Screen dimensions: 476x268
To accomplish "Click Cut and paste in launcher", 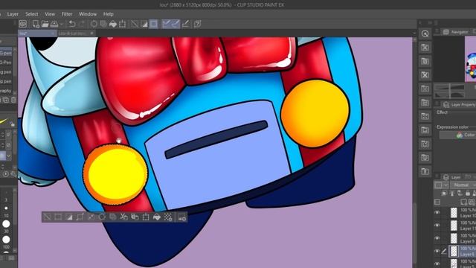I will click(x=123, y=217).
